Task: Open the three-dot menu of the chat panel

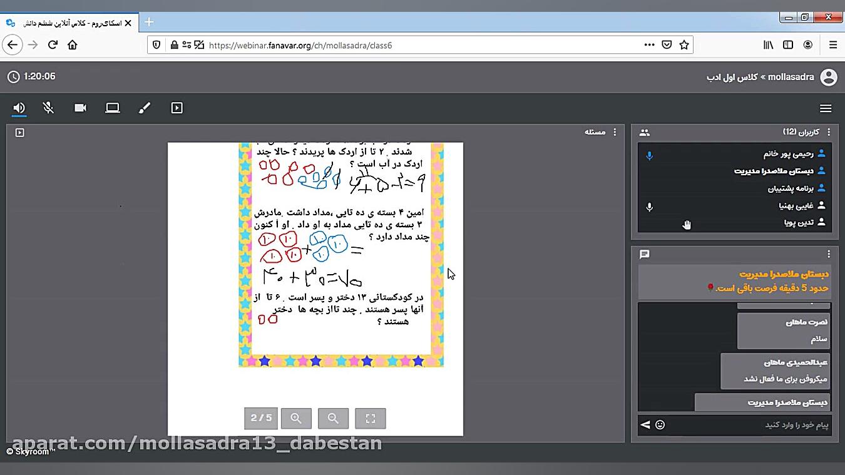Action: [829, 254]
